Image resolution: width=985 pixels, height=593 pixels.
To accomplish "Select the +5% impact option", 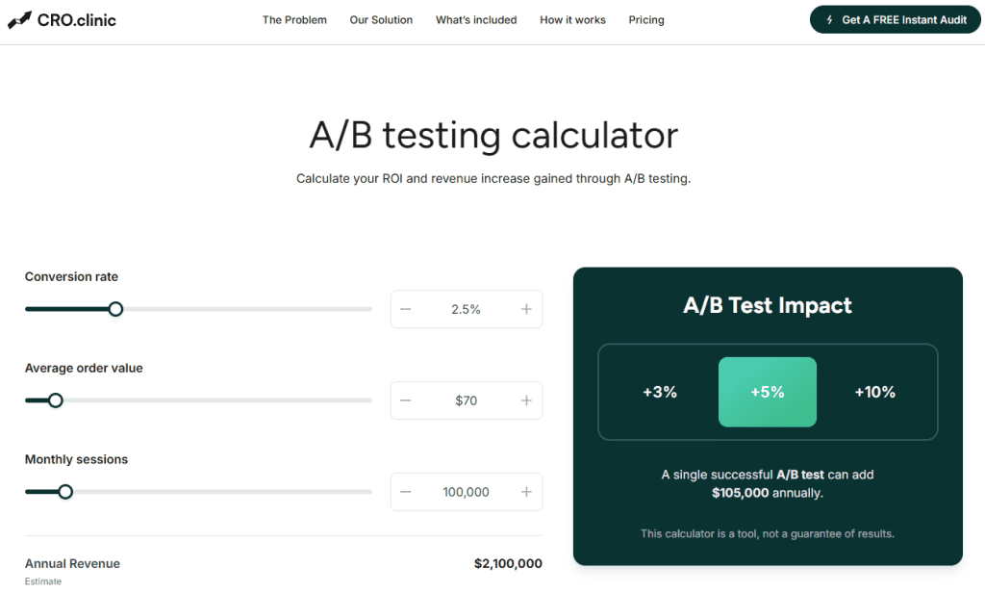I will (768, 392).
